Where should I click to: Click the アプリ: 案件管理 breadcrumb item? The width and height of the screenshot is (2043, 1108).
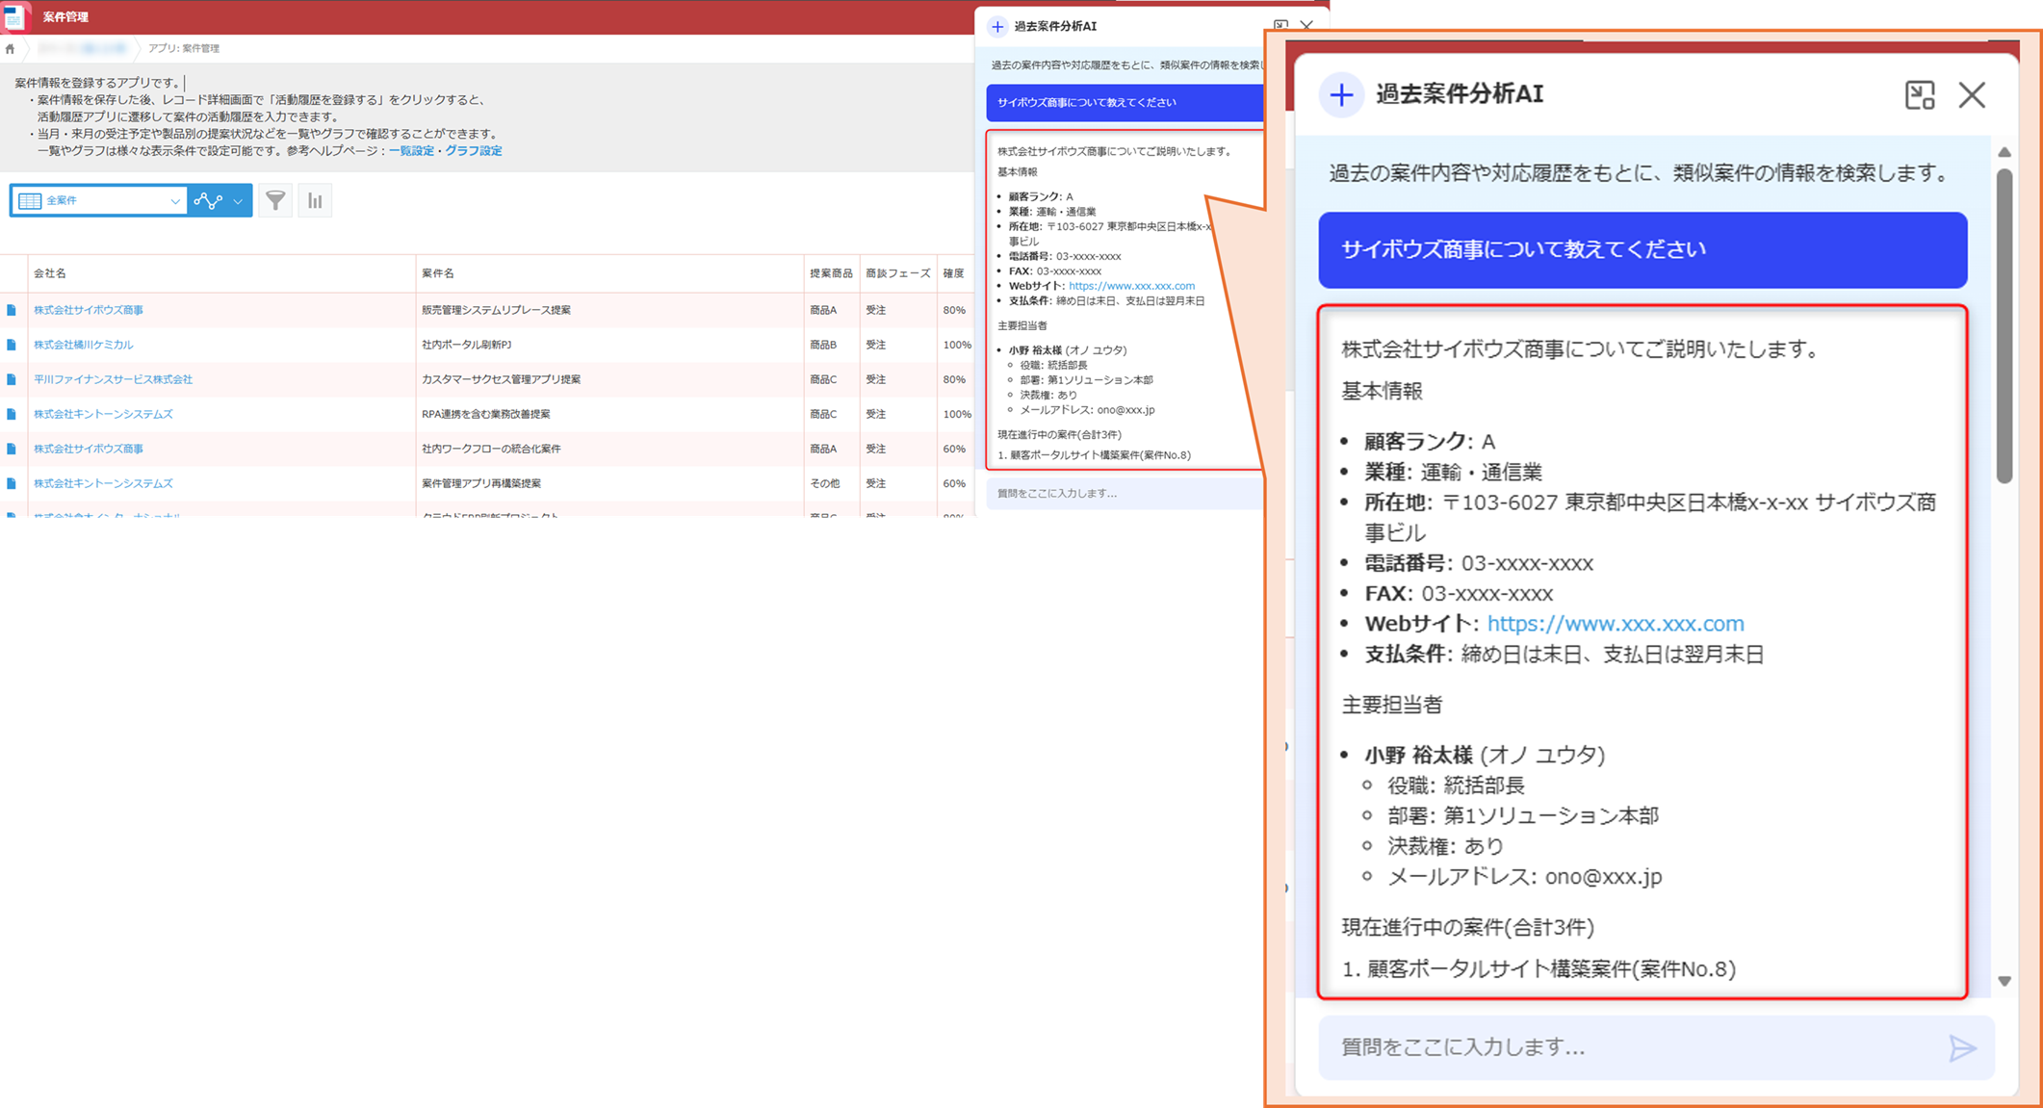184,48
